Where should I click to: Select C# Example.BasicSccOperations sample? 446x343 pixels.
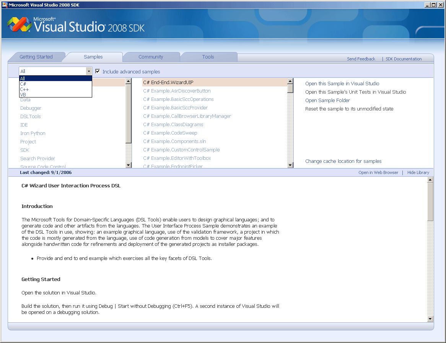[178, 99]
